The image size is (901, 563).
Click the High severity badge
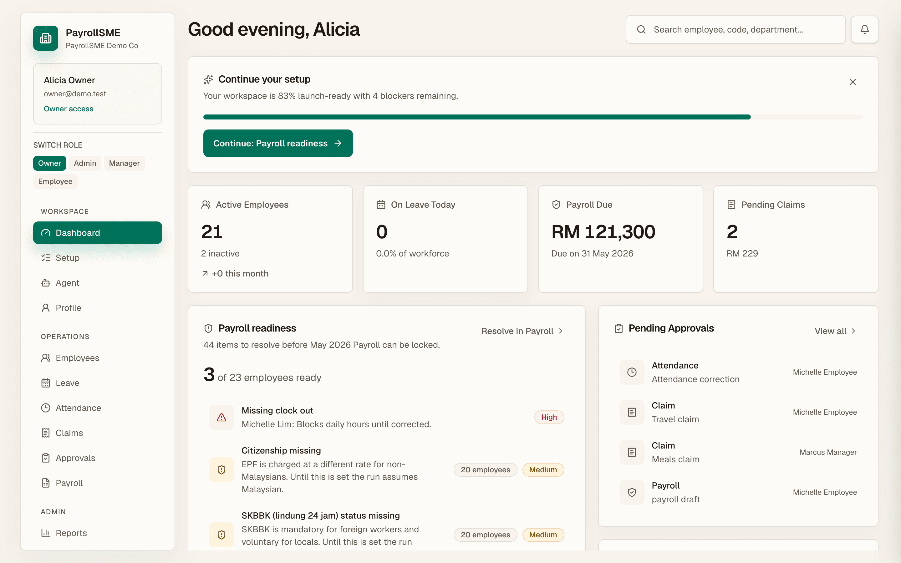(549, 418)
